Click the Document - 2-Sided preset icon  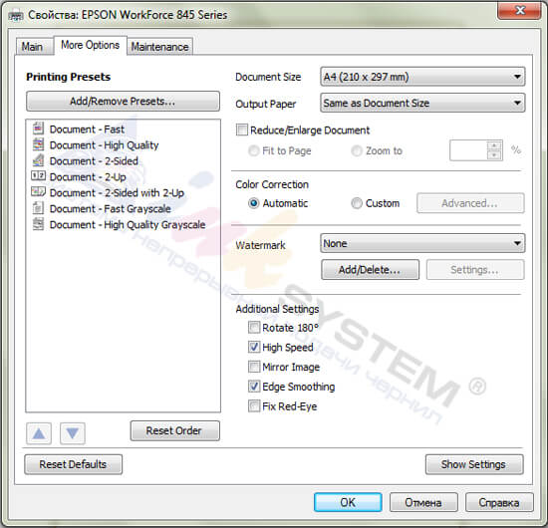(38, 160)
